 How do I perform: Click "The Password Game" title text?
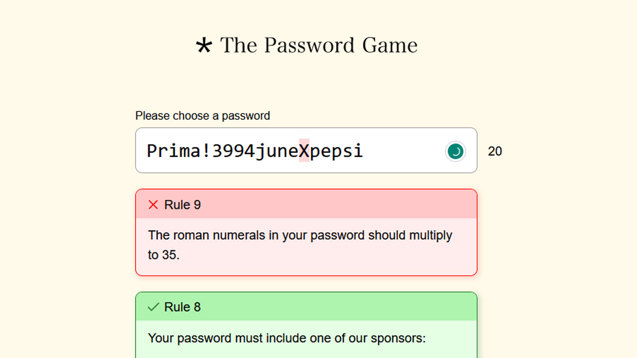pos(318,46)
